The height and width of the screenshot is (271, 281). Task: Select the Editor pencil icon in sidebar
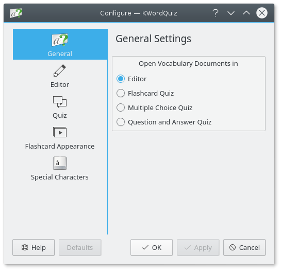[60, 70]
